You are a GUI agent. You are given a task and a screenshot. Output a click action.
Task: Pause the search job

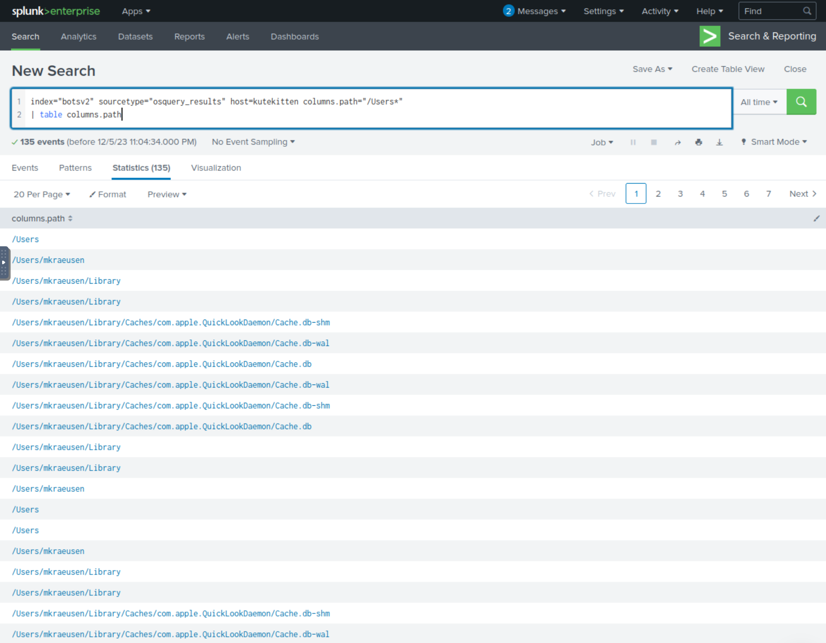[x=633, y=142]
